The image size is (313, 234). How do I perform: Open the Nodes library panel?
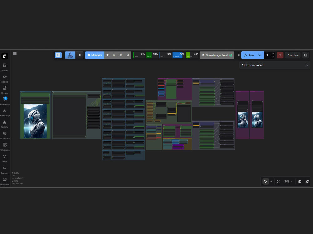pos(4,79)
